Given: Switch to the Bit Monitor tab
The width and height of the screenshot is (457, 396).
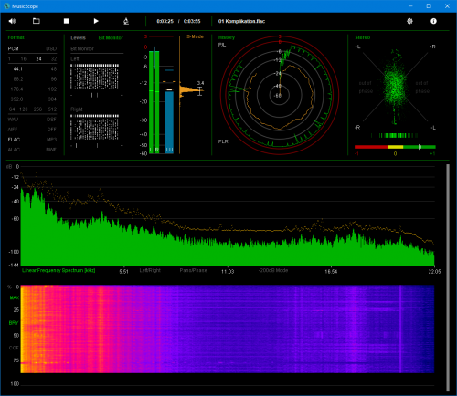Looking at the screenshot, I should [111, 37].
